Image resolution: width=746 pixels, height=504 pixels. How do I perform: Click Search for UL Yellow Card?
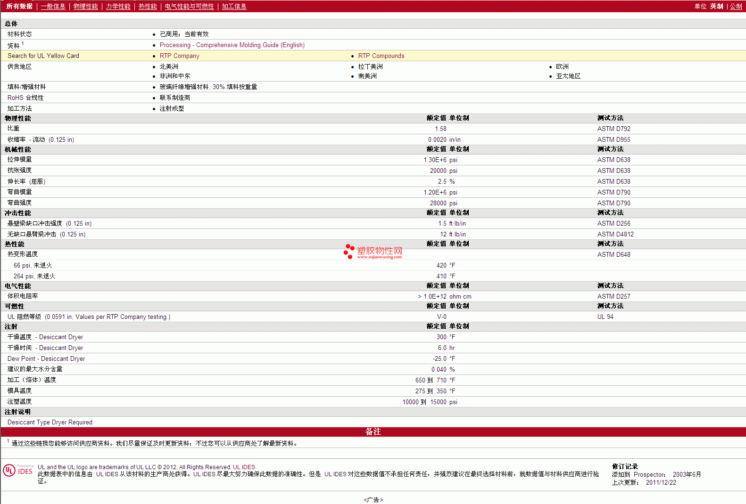coord(43,56)
